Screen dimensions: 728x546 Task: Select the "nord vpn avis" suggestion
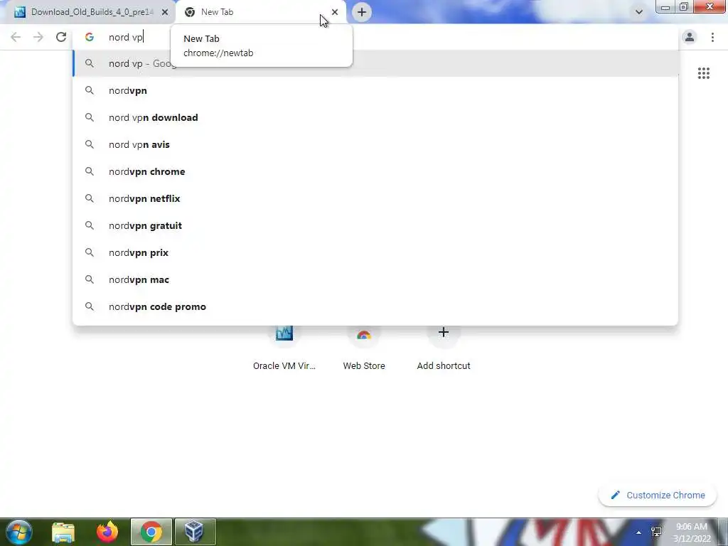[x=375, y=144]
